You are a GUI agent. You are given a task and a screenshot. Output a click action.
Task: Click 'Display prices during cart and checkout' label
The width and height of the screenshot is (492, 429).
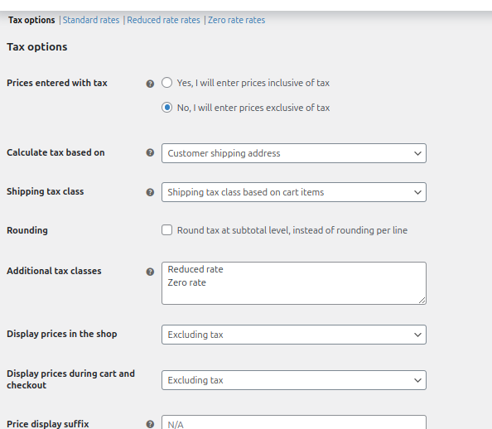70,379
